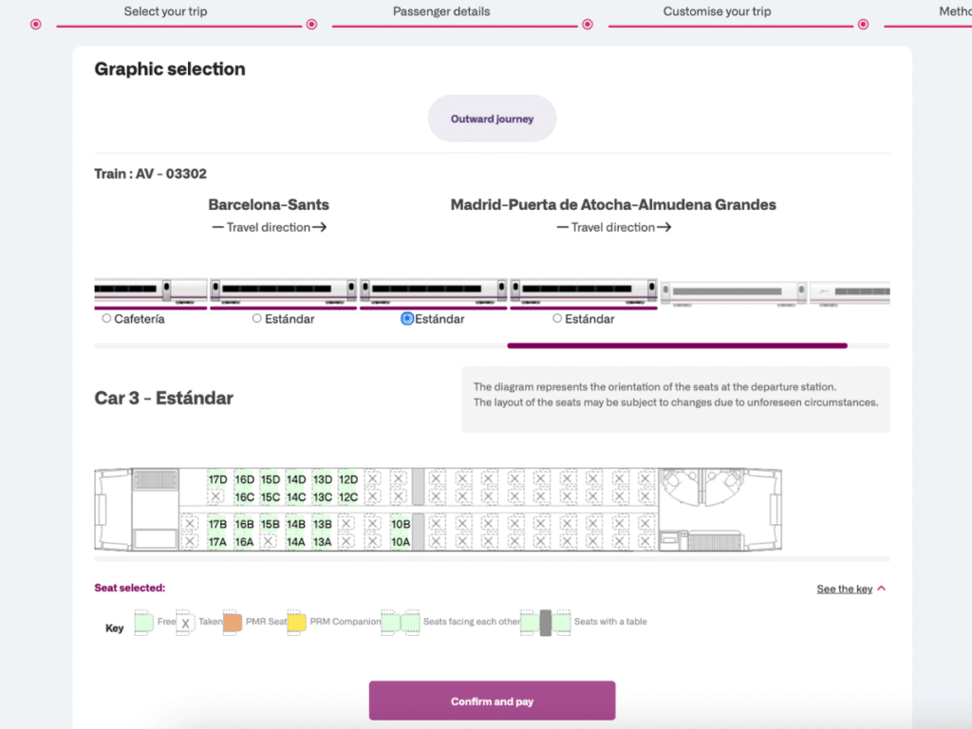Collapse the seat key with the chevron

click(x=882, y=589)
